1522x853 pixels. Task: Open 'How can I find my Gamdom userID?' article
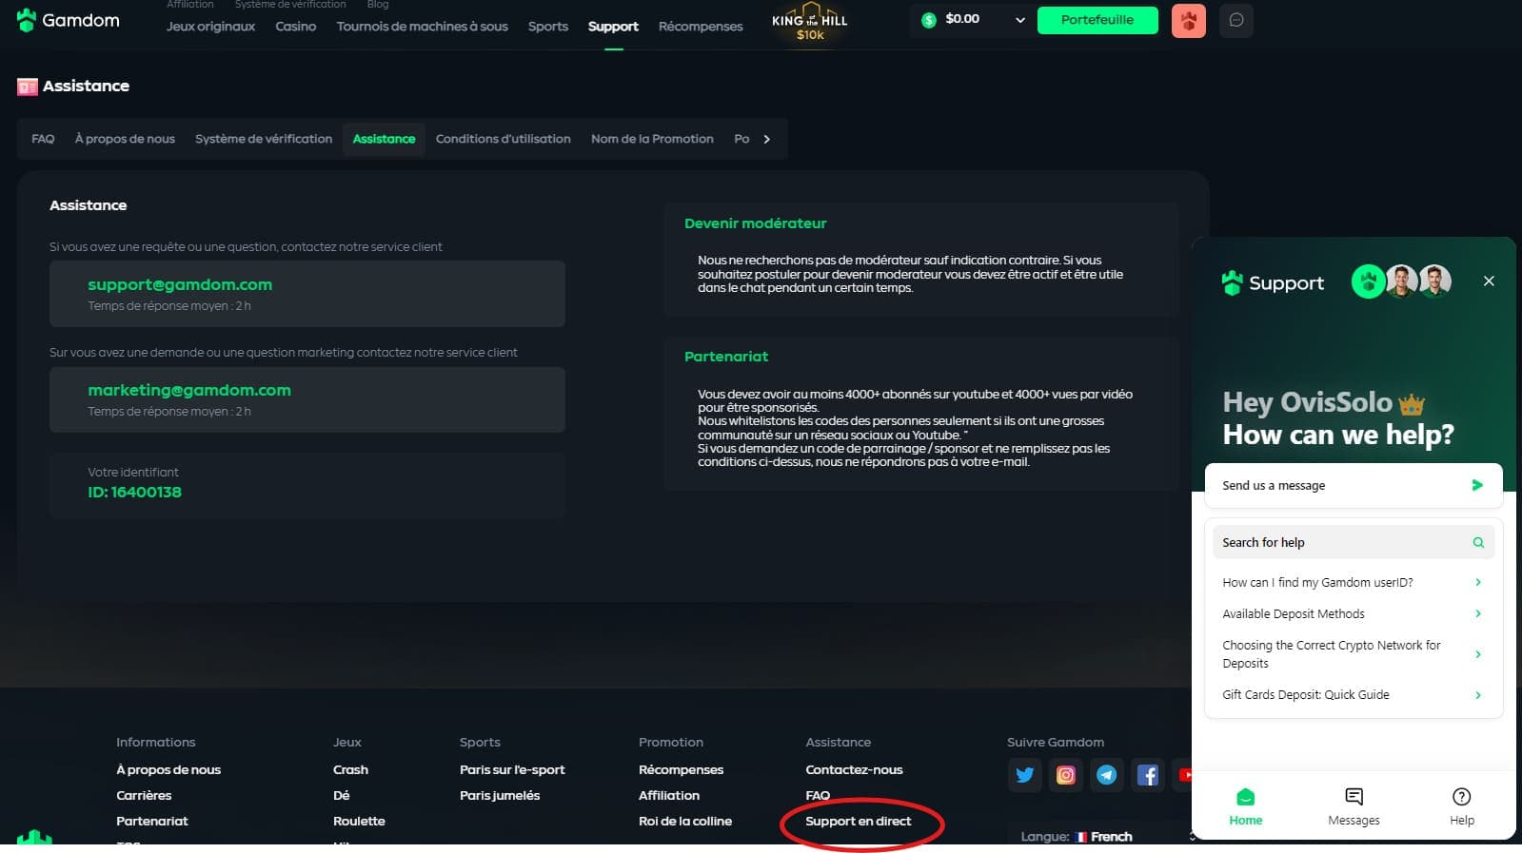pos(1353,582)
